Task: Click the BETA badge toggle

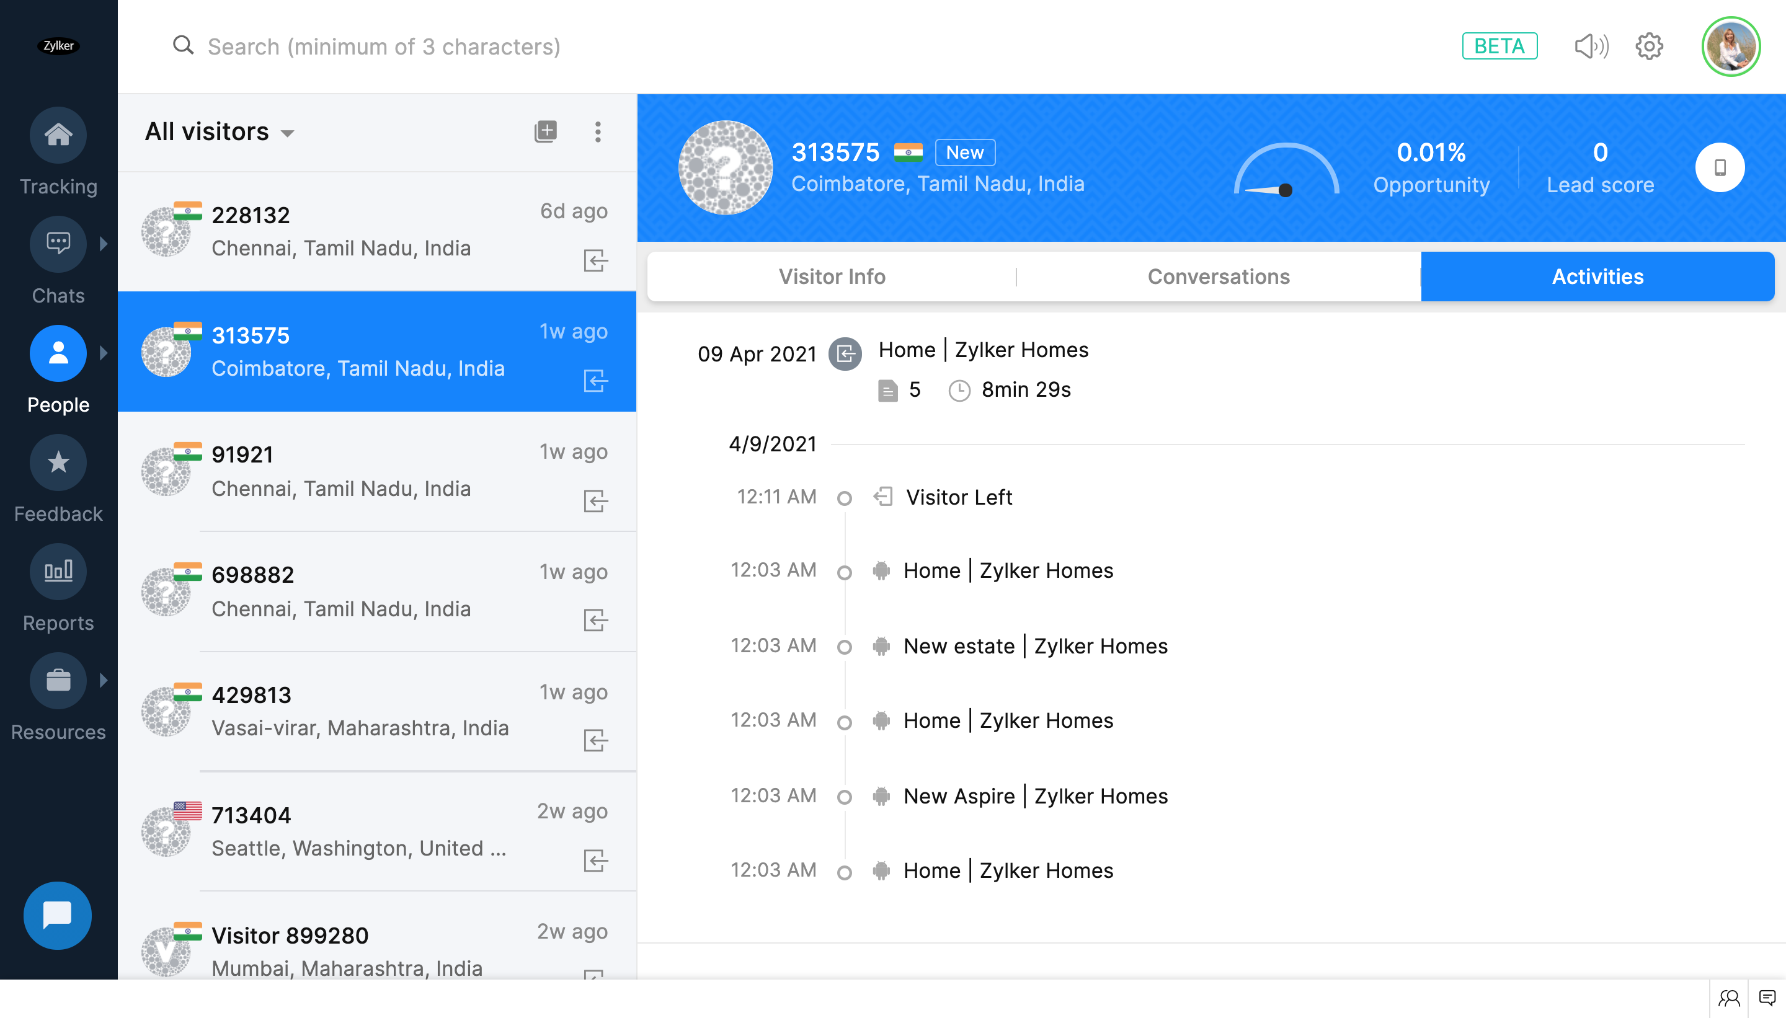Action: pyautogui.click(x=1499, y=46)
